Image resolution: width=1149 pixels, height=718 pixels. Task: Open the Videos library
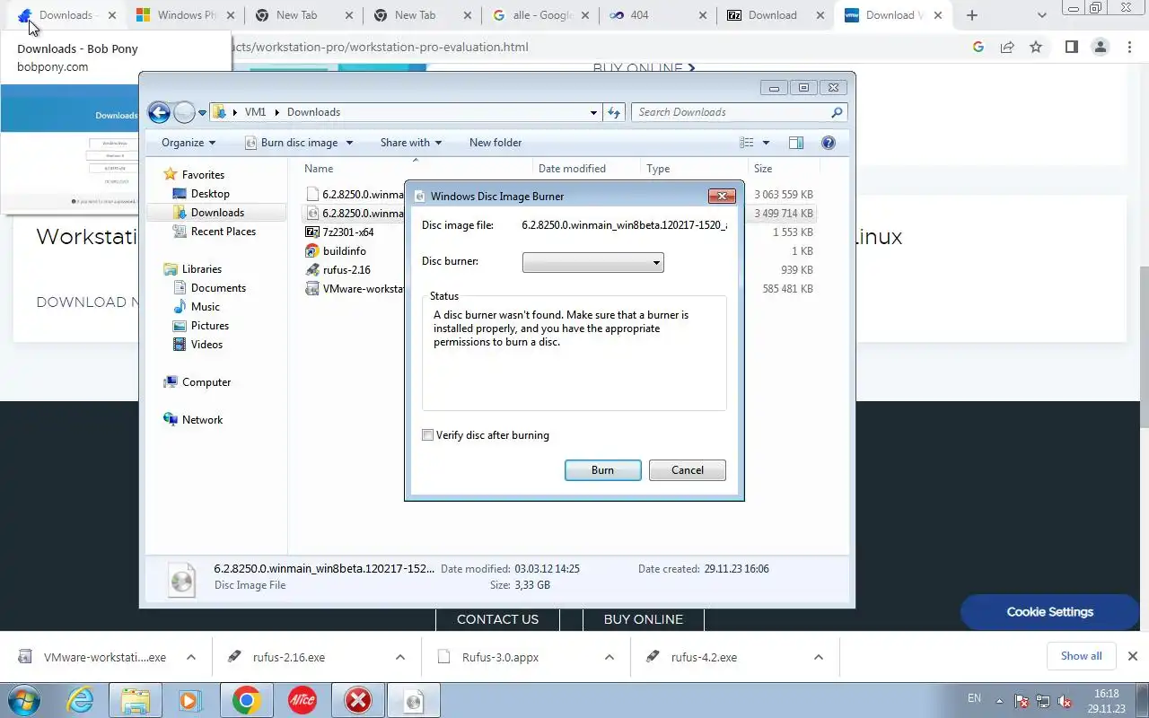tap(206, 345)
